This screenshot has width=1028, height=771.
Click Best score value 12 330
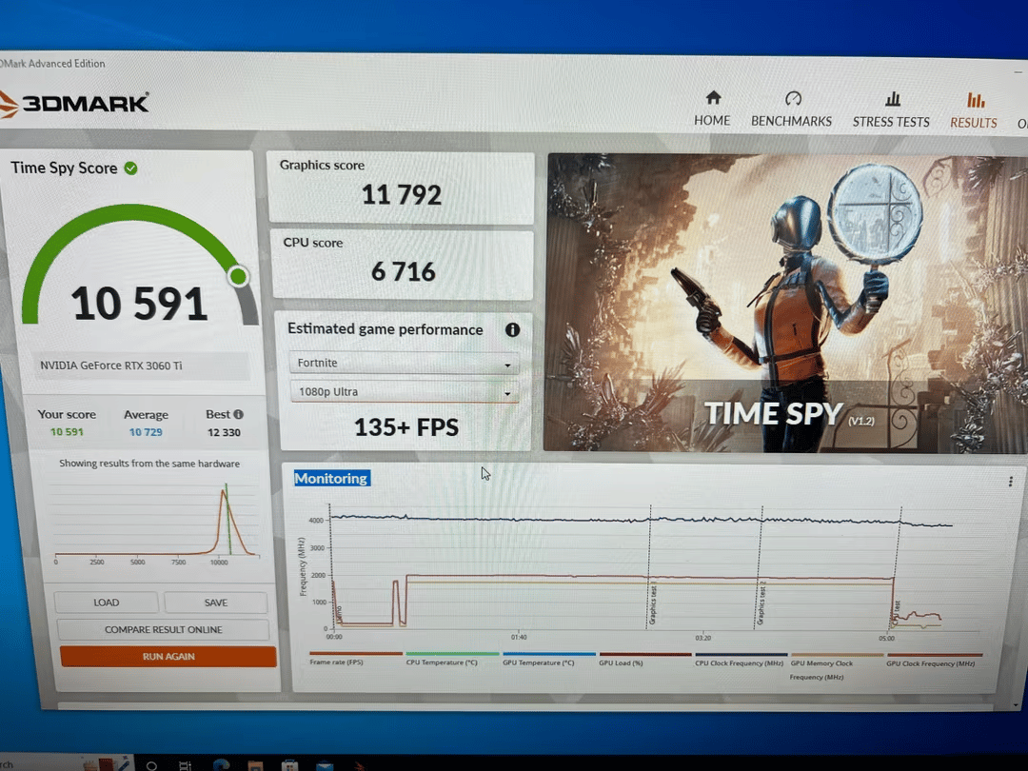(x=224, y=433)
